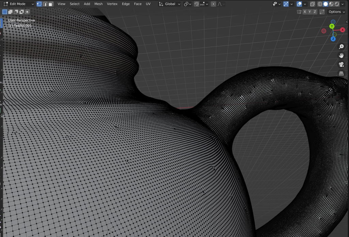Viewport: 349px width, 237px height.
Task: Switch to Wireframe viewport shading
Action: (320, 4)
